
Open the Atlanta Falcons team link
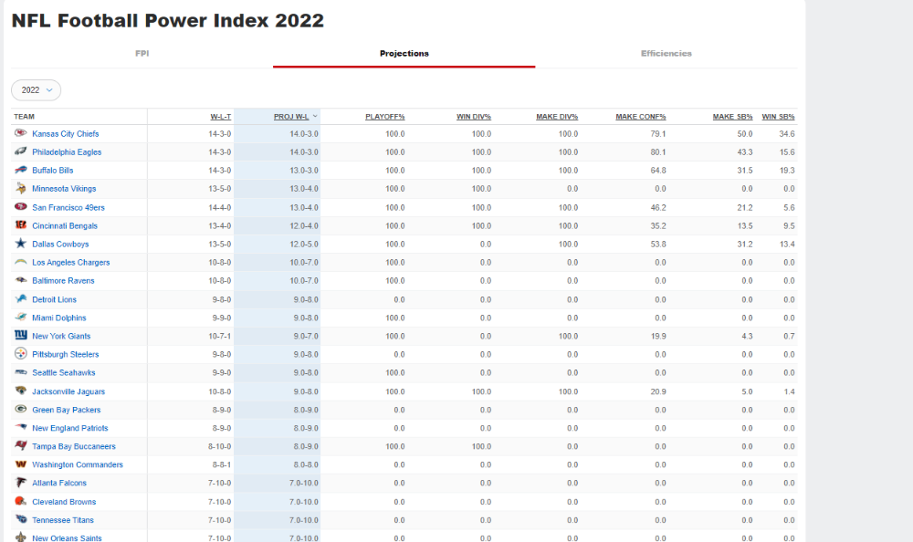tap(58, 484)
